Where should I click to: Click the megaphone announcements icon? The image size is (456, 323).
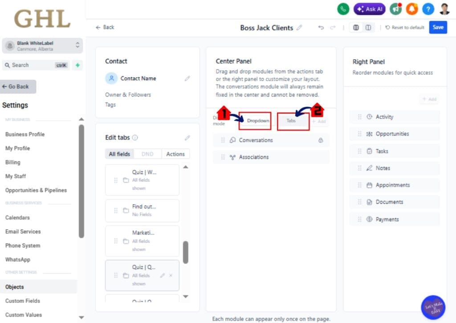pos(395,9)
